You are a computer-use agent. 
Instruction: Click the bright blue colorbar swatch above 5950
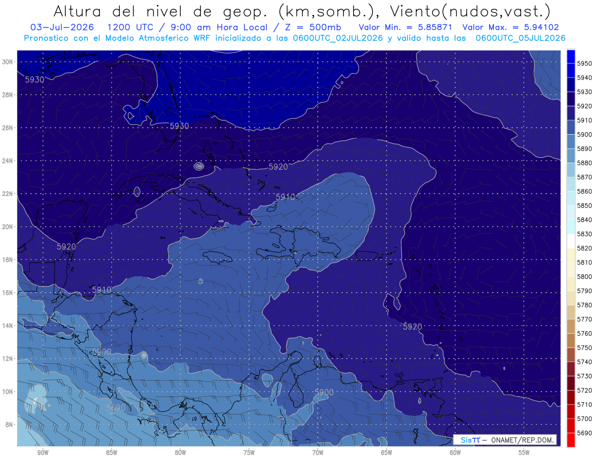point(571,56)
